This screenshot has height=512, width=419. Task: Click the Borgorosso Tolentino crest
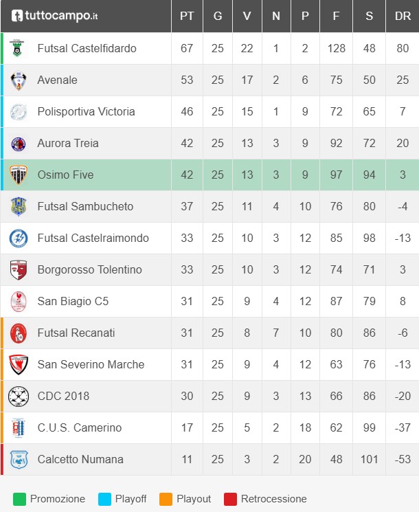(18, 270)
